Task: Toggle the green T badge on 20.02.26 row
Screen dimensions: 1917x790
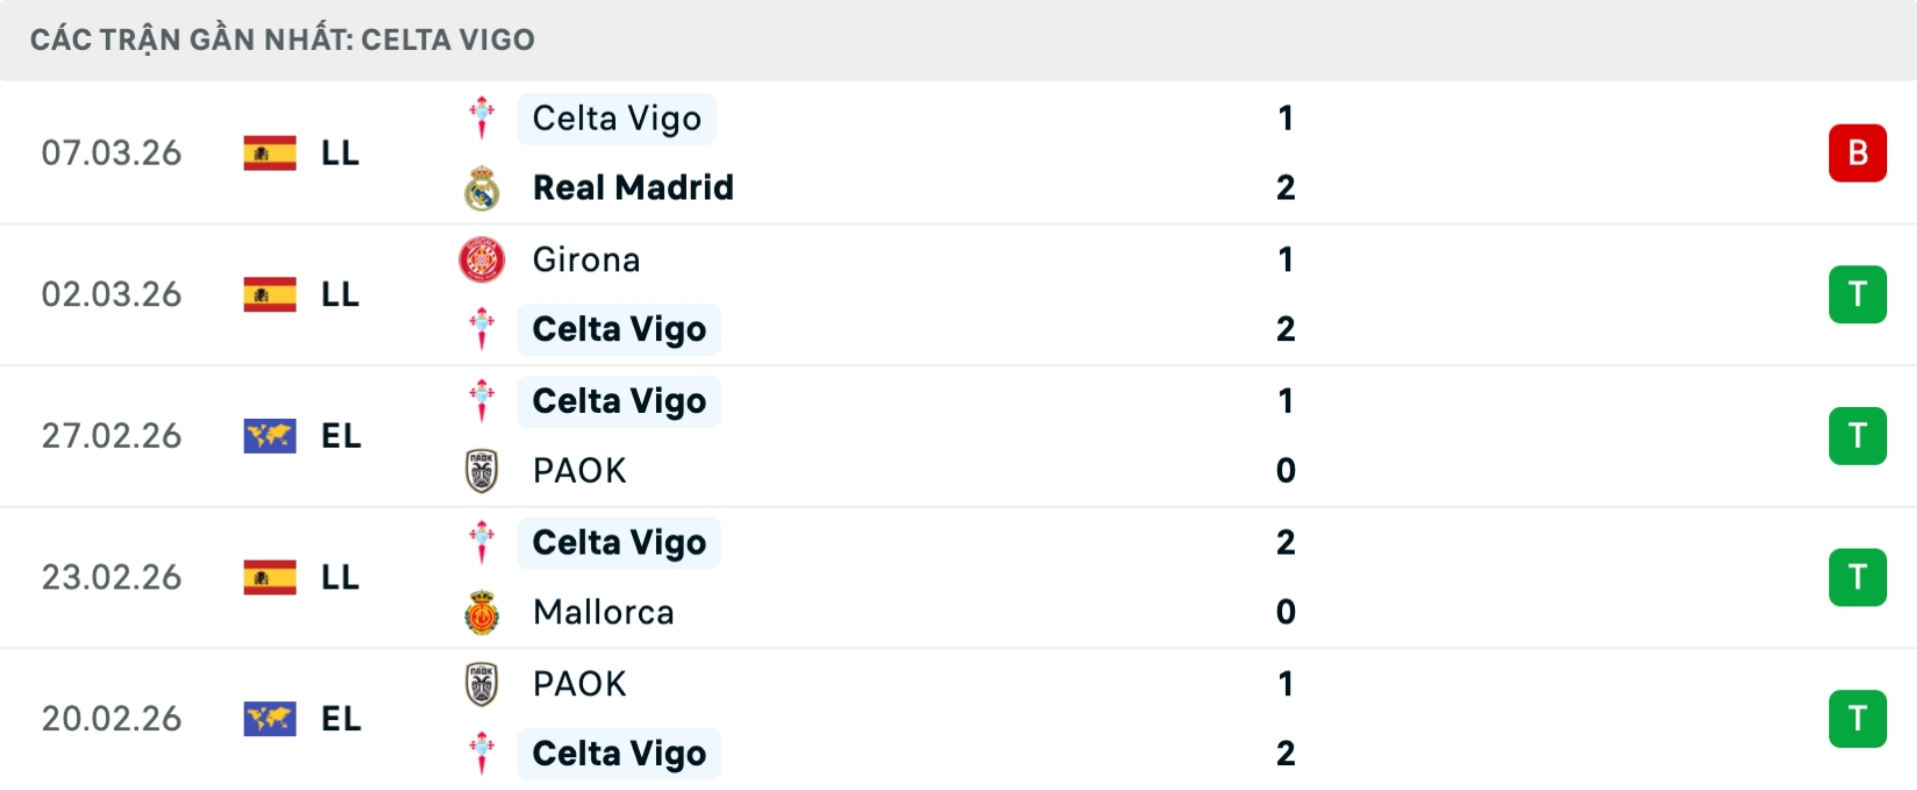Action: point(1857,718)
